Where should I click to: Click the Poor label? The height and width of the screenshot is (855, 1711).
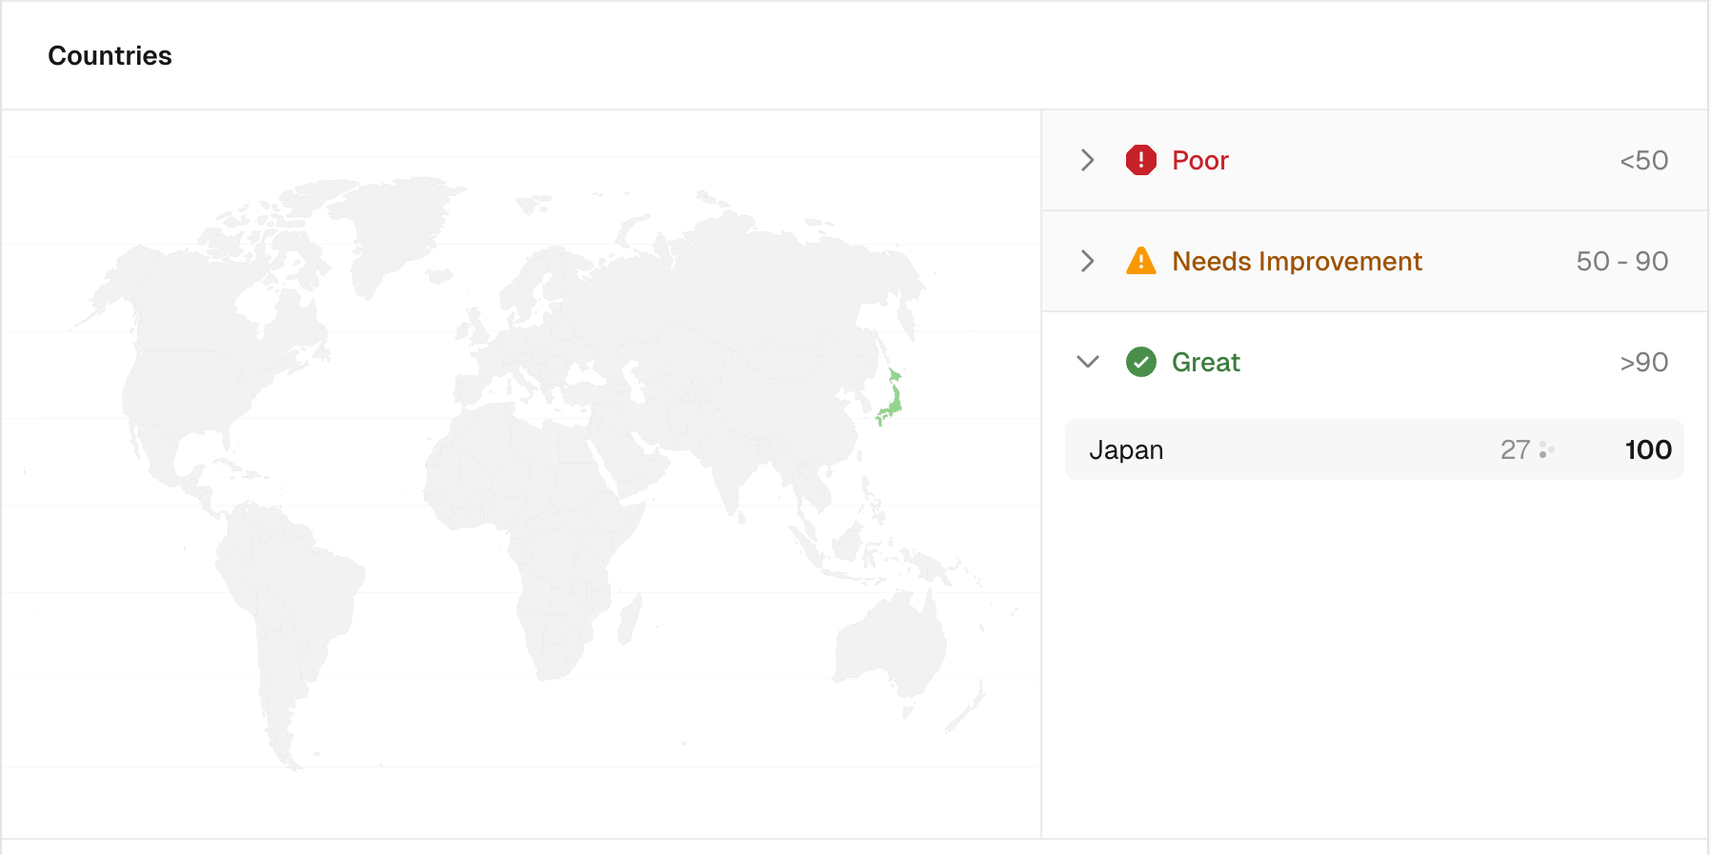pyautogui.click(x=1200, y=160)
